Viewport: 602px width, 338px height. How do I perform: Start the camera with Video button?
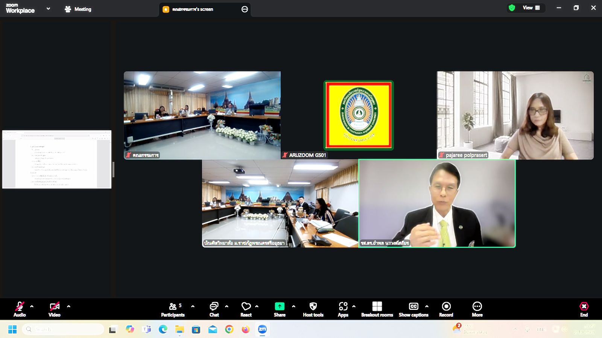point(55,309)
